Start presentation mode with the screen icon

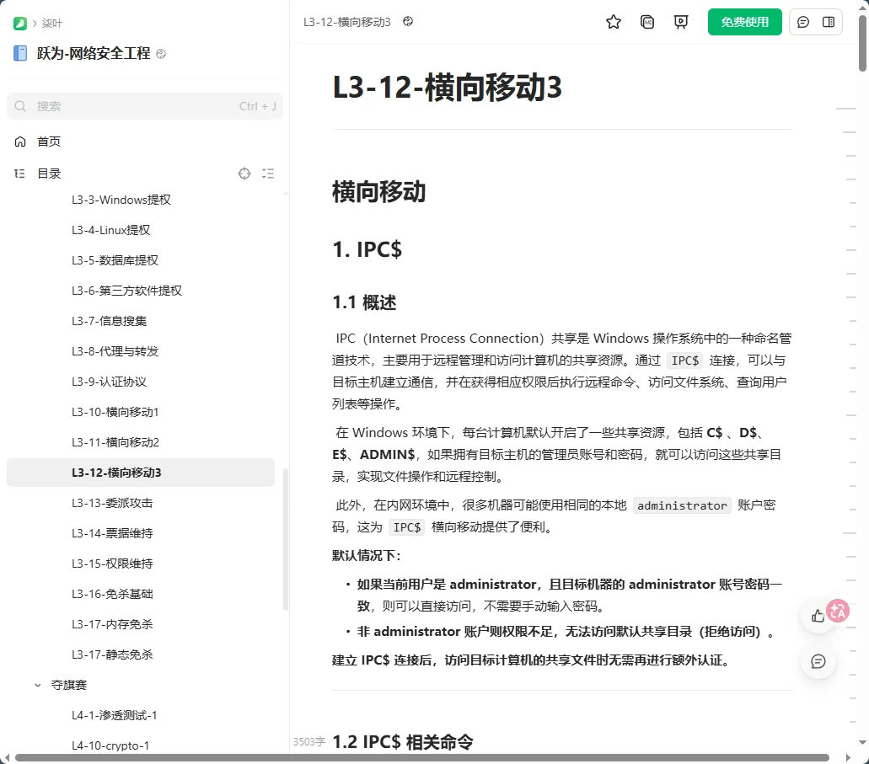click(x=681, y=22)
